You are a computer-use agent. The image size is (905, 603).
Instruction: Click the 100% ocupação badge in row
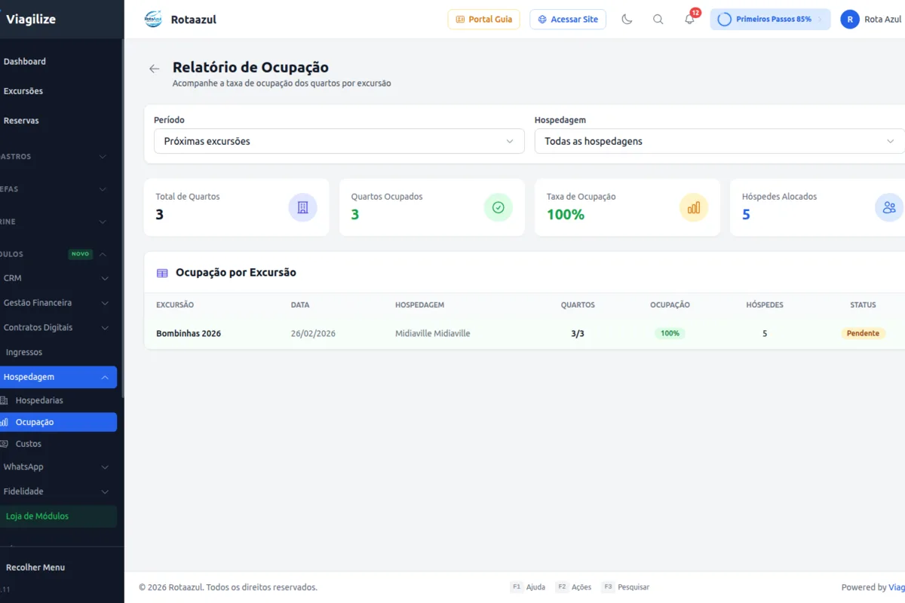[670, 333]
